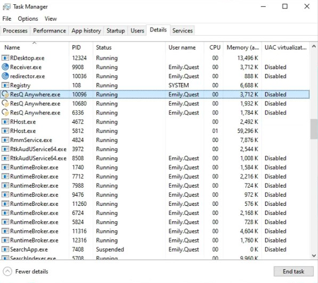Select the SearchApp.exe process name

pyautogui.click(x=29, y=249)
